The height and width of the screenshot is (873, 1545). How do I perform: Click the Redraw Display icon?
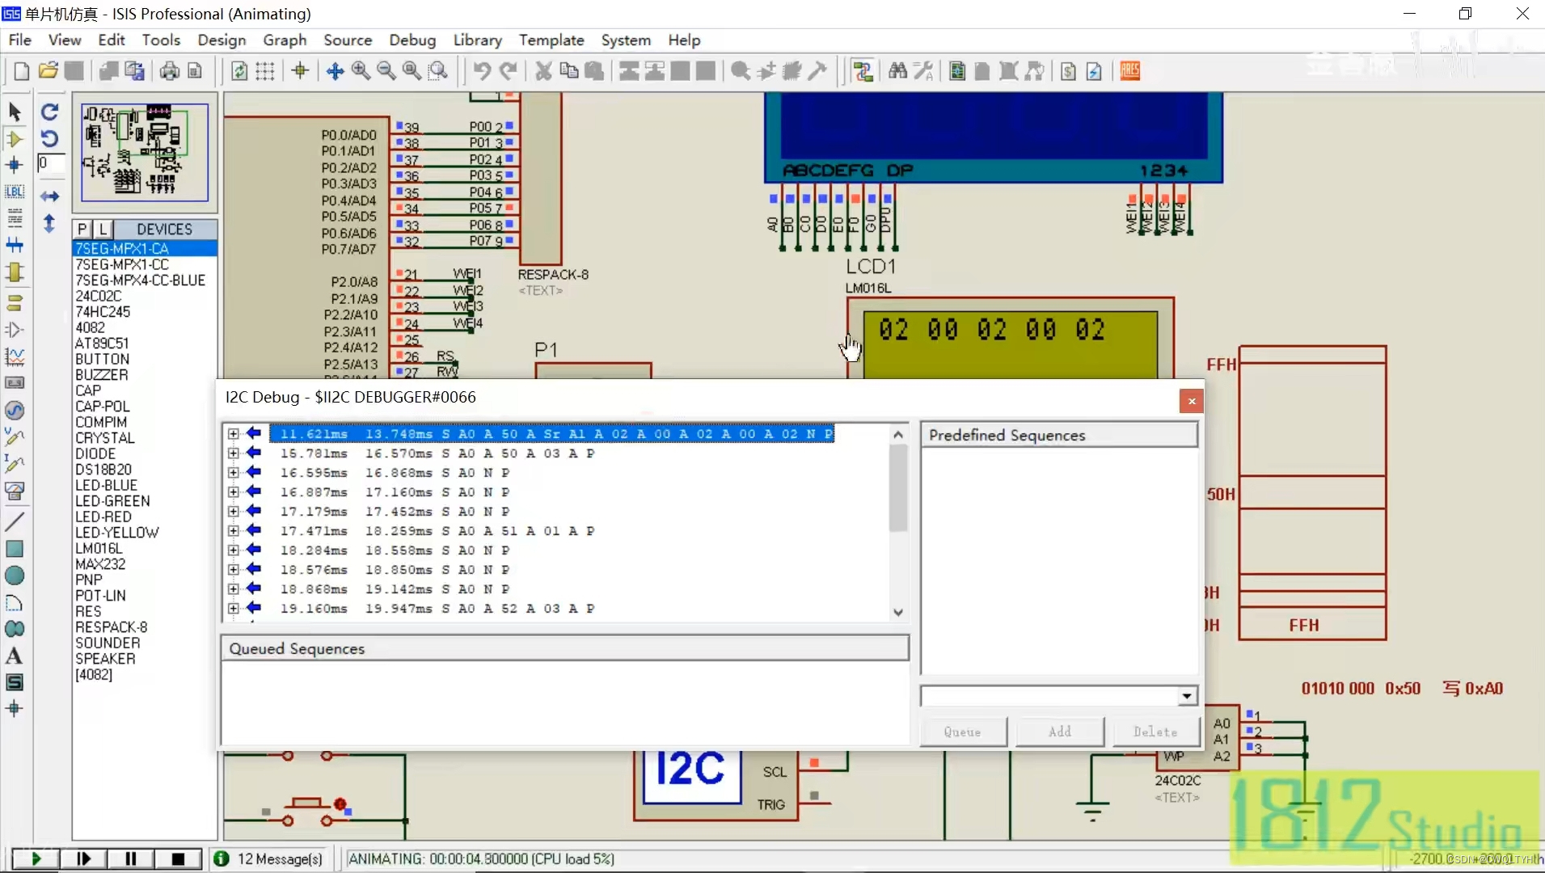coord(239,71)
